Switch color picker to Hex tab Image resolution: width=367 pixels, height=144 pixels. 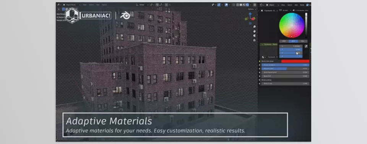click(x=303, y=41)
